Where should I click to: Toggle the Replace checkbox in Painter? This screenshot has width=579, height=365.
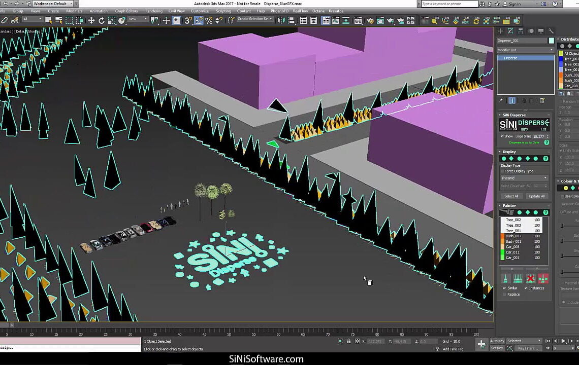click(504, 294)
